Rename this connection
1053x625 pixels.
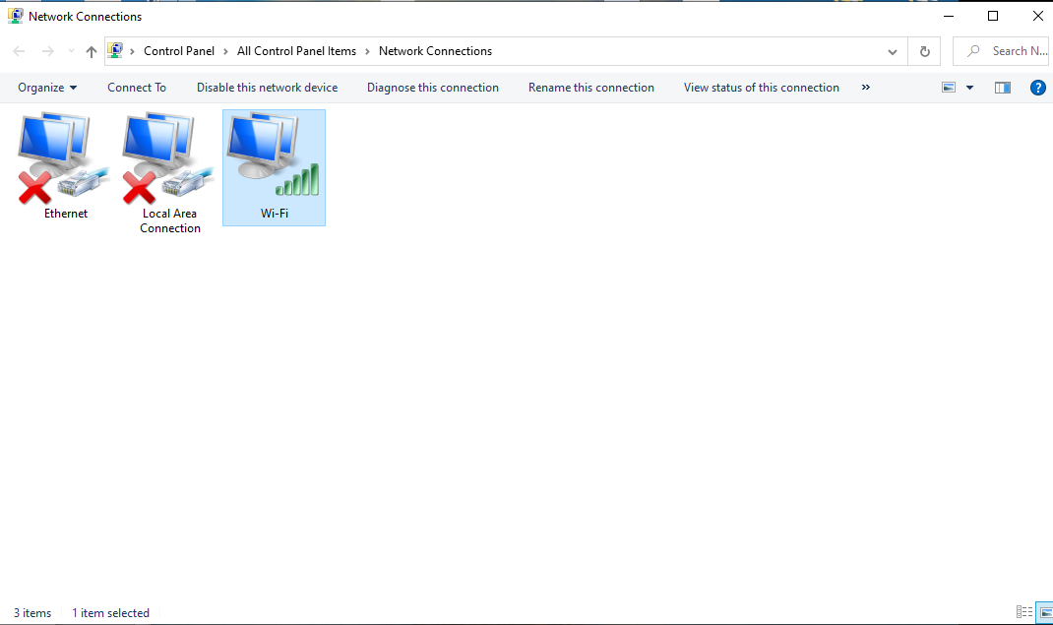tap(590, 87)
